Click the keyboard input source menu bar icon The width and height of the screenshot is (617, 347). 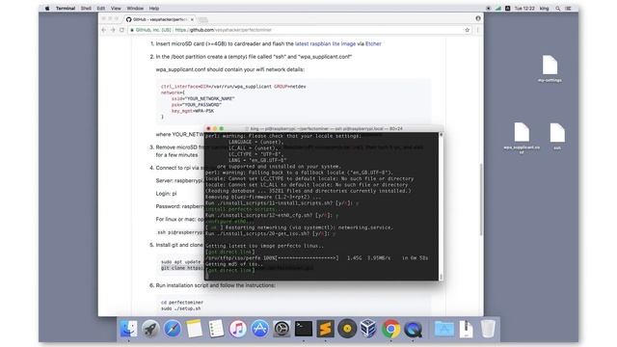point(508,8)
